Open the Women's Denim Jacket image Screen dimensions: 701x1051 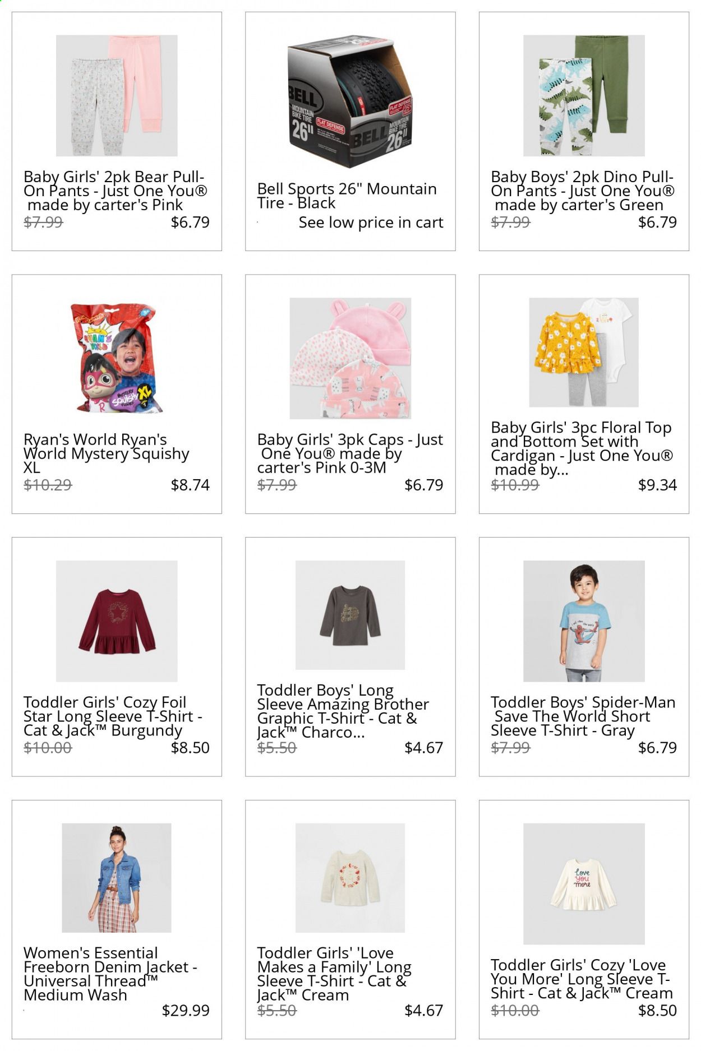(x=117, y=878)
